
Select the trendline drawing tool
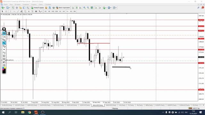(18, 11)
